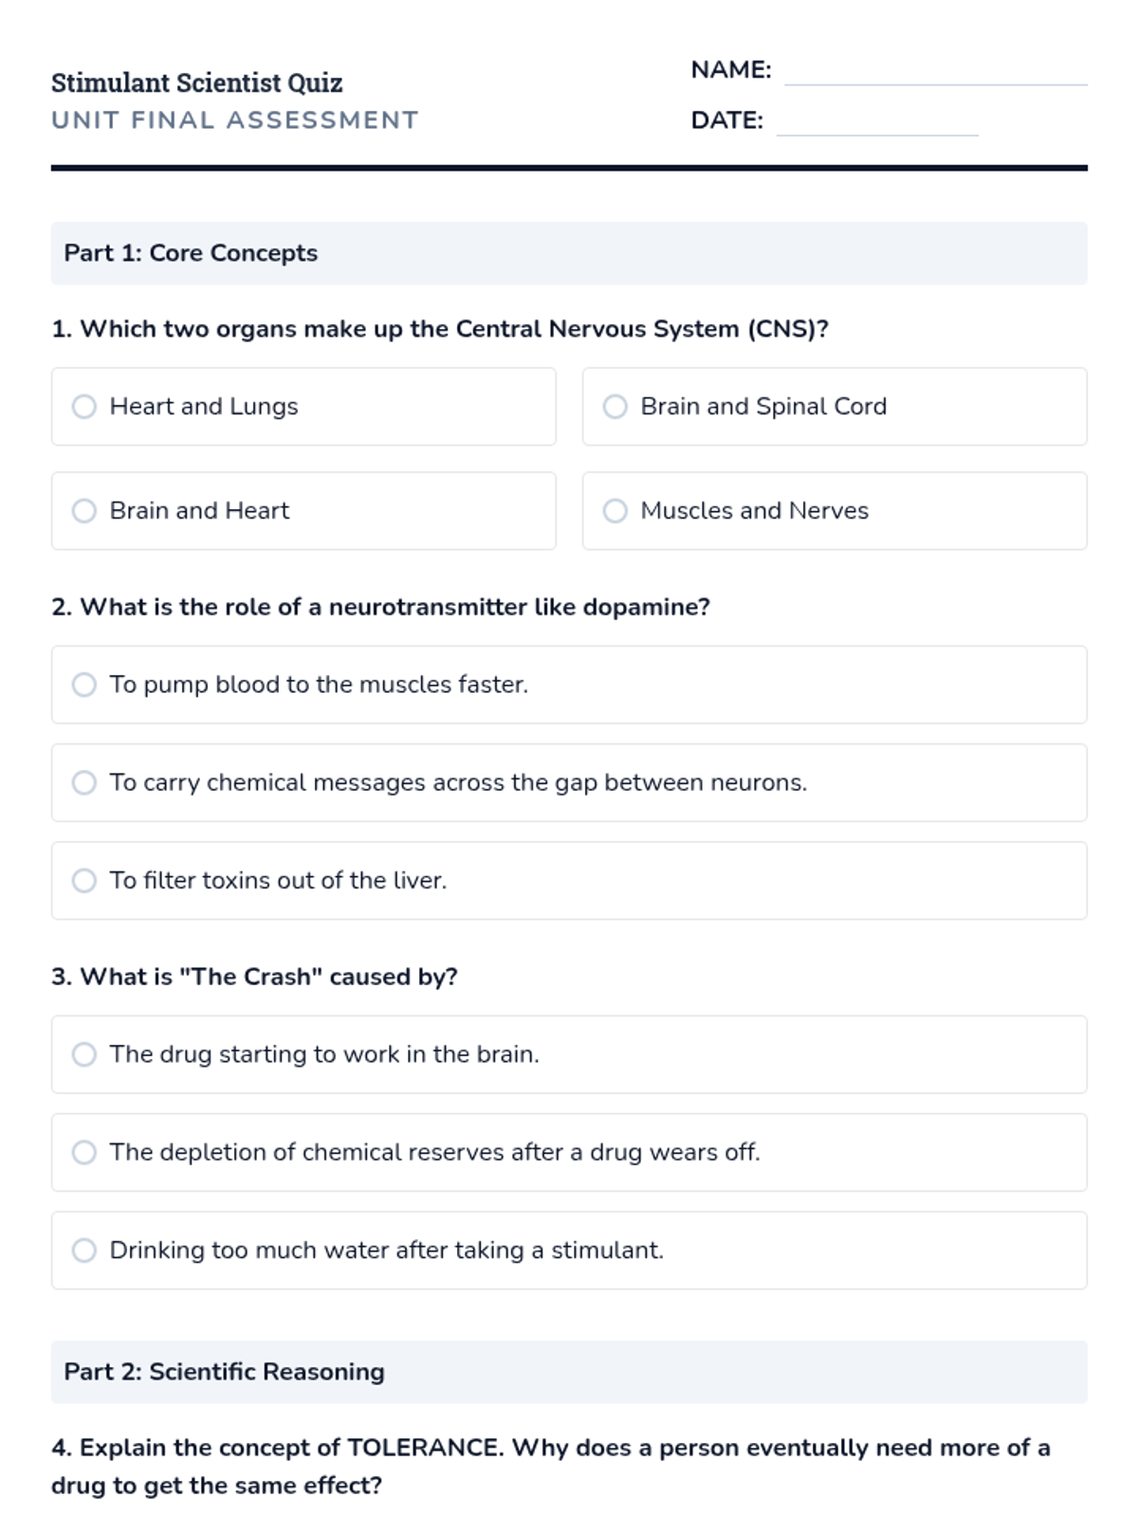Click the DATE input line
1138x1517 pixels.
pos(876,122)
